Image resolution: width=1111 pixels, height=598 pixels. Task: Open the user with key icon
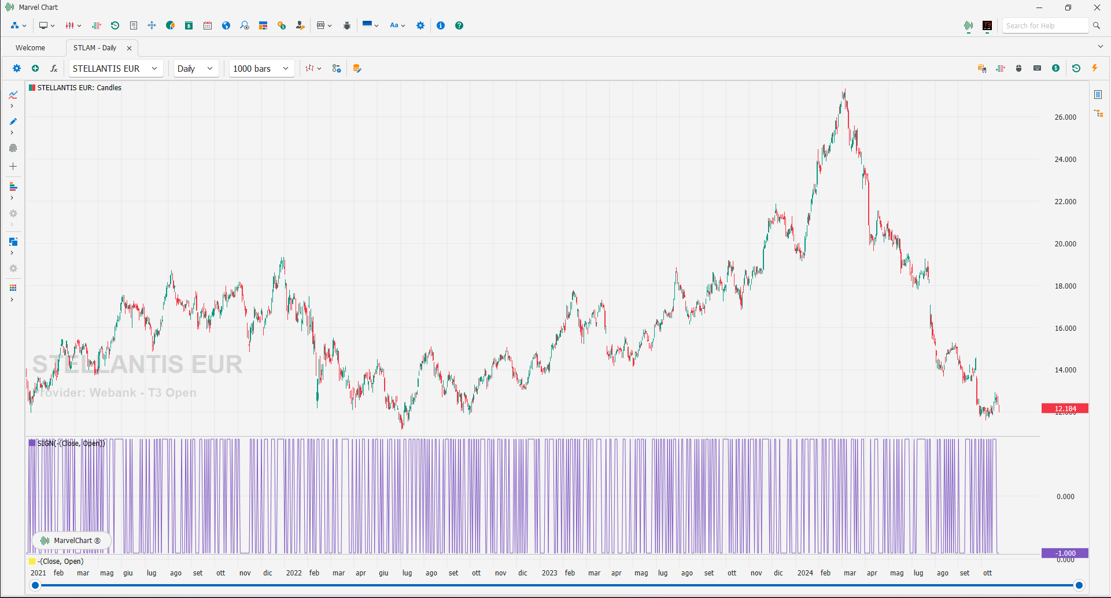click(x=300, y=25)
